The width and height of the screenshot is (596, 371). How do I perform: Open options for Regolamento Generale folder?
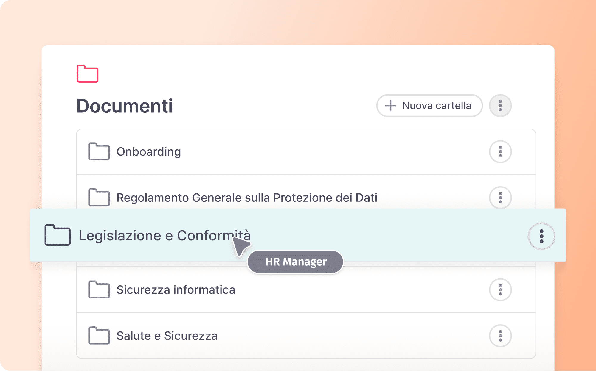(500, 198)
